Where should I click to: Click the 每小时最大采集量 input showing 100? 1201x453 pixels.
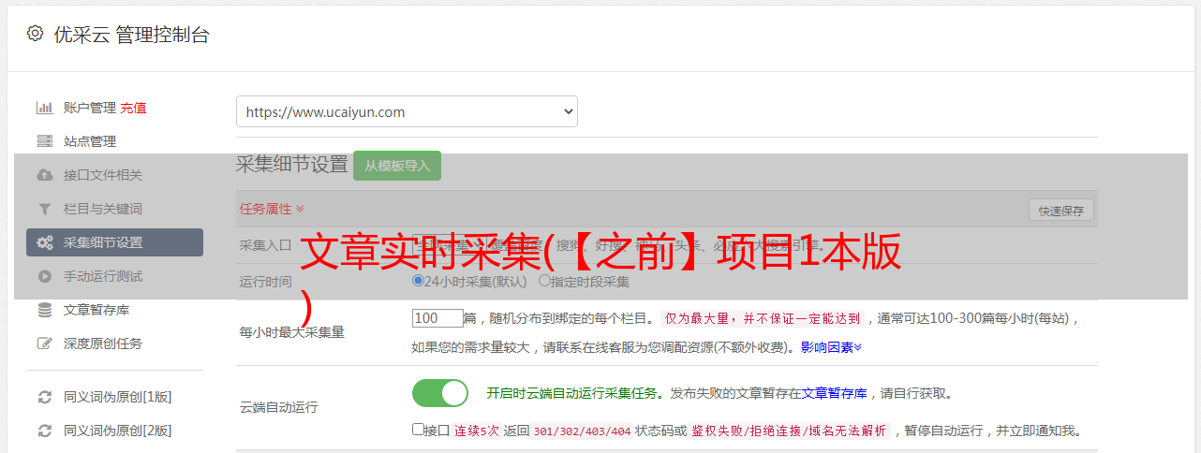click(x=437, y=317)
